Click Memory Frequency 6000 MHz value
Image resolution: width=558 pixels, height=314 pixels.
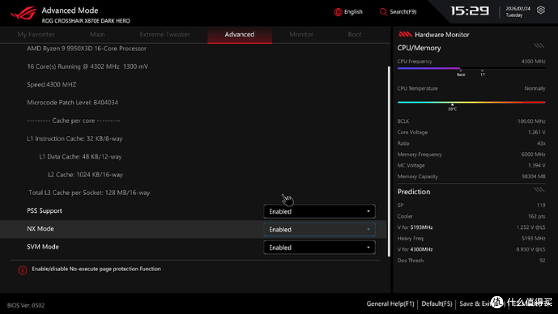pos(533,154)
